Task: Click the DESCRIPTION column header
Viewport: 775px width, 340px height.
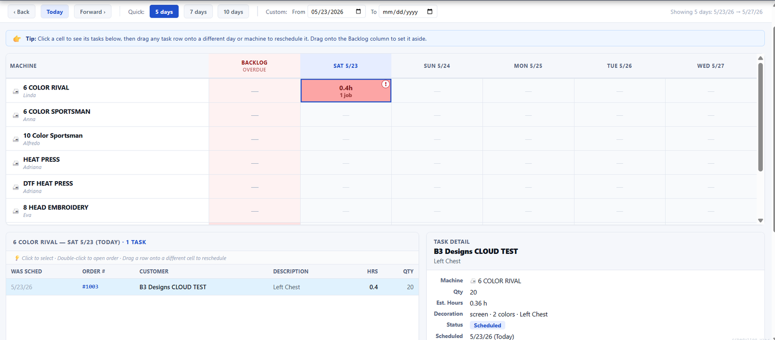Action: (291, 272)
